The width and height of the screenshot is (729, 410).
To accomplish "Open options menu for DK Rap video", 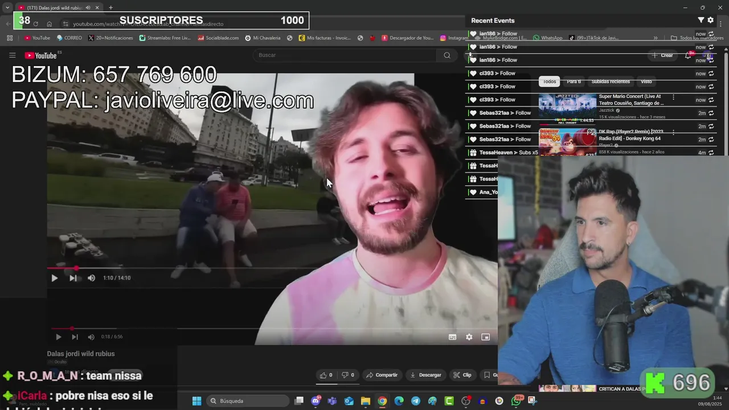I will [673, 132].
